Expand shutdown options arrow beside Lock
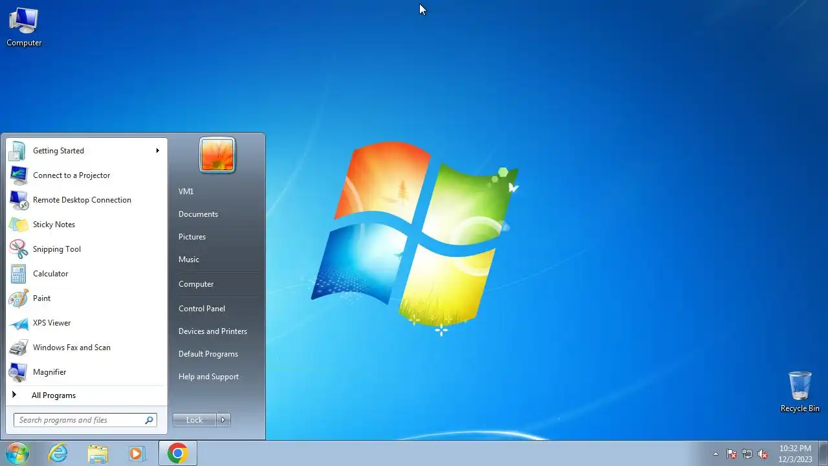 pos(223,420)
